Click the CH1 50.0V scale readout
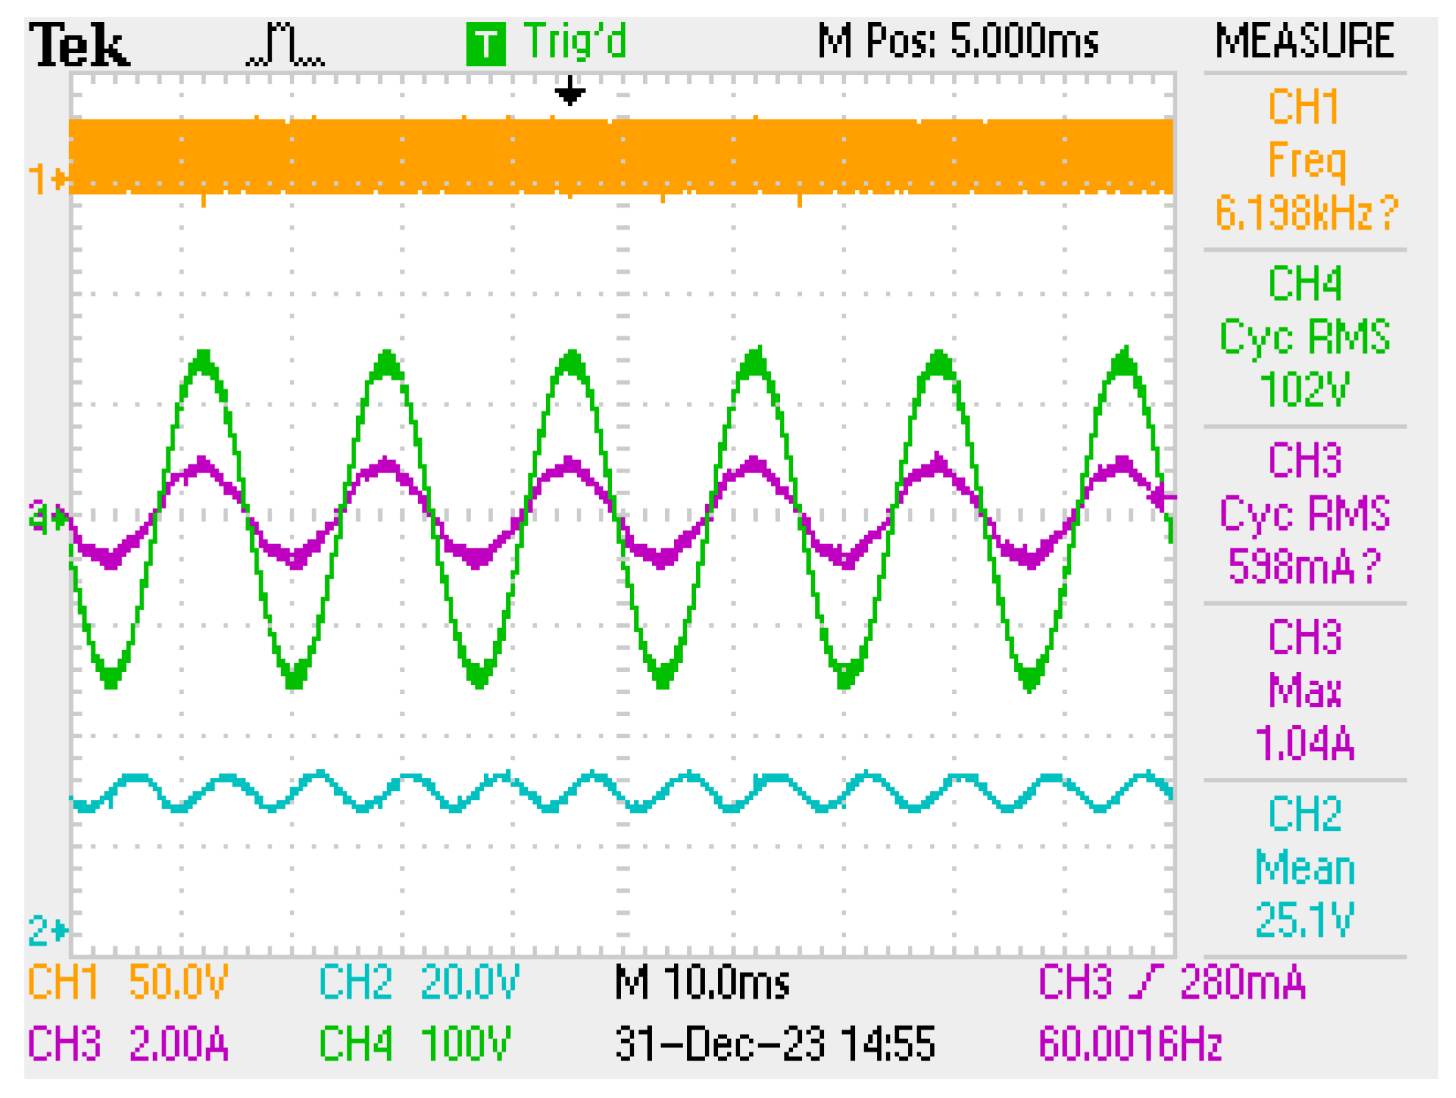The height and width of the screenshot is (1098, 1456). [128, 982]
